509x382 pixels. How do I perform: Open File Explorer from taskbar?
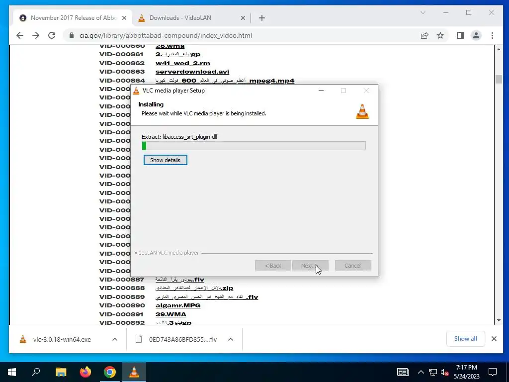tap(61, 372)
